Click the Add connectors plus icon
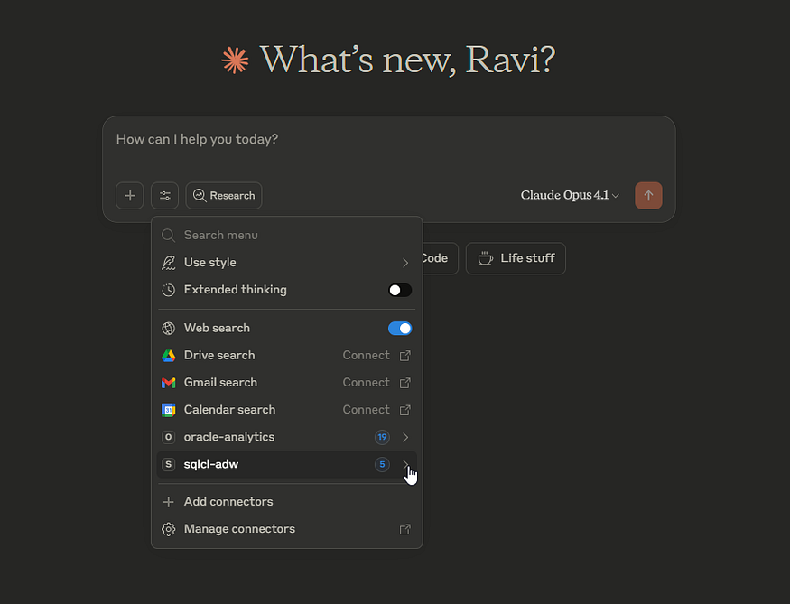790x604 pixels. (168, 502)
